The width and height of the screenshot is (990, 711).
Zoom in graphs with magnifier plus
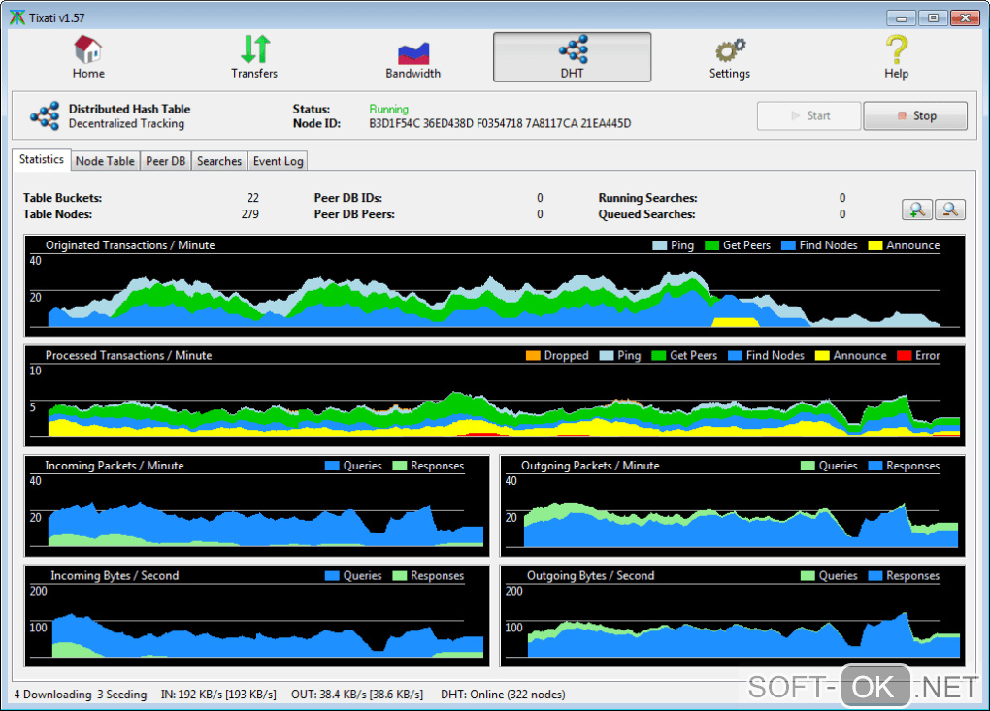pyautogui.click(x=917, y=209)
